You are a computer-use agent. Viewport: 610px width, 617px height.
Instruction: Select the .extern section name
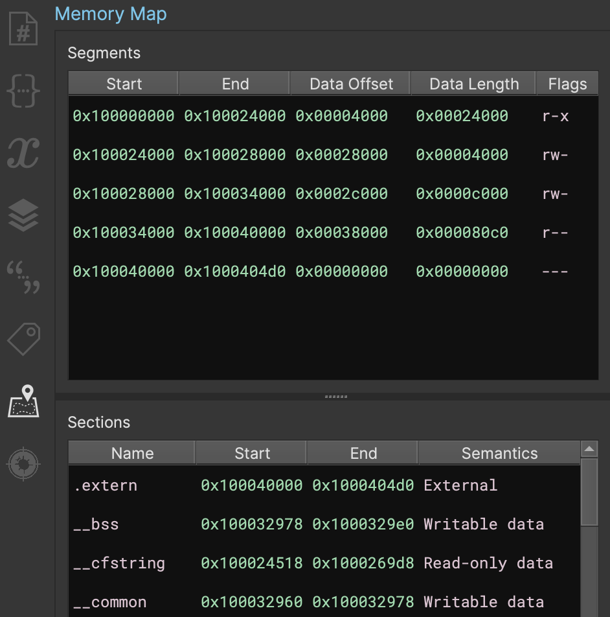click(x=106, y=486)
